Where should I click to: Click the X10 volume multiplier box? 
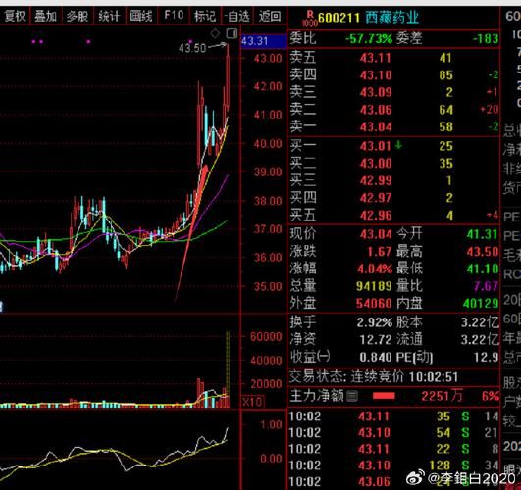[253, 402]
